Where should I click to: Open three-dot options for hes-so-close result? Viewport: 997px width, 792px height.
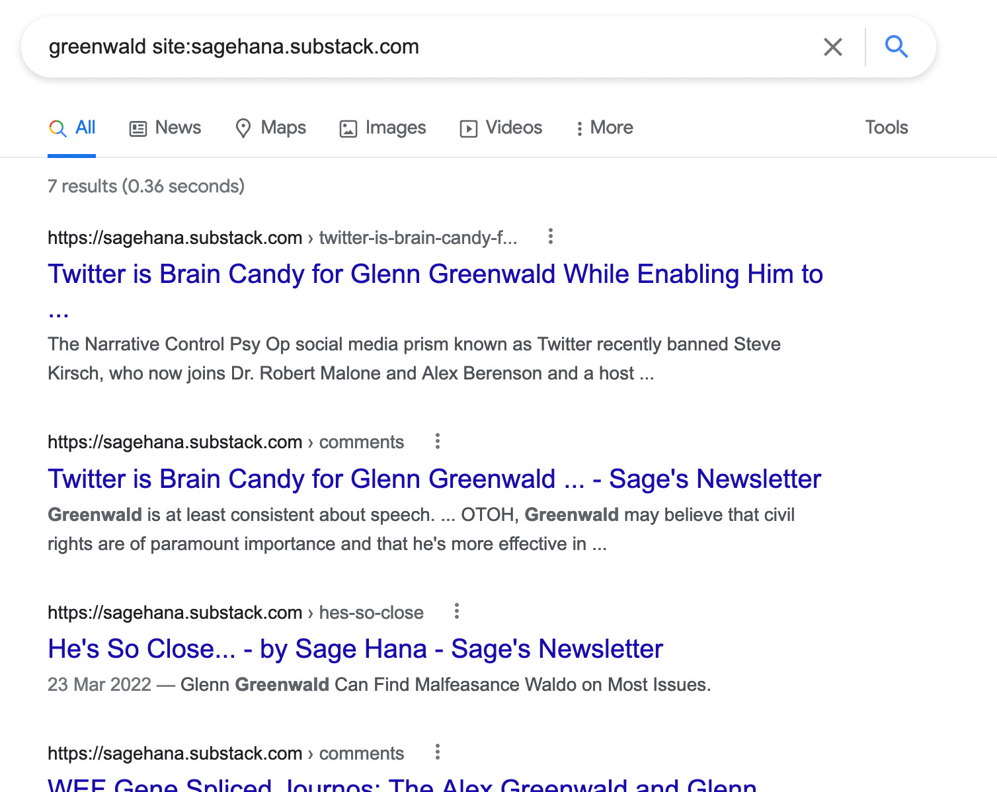[x=456, y=611]
